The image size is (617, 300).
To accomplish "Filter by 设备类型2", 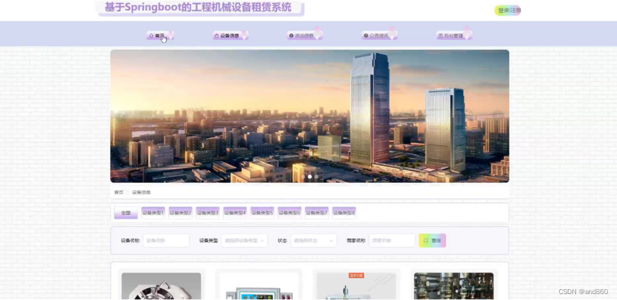I will (x=180, y=213).
